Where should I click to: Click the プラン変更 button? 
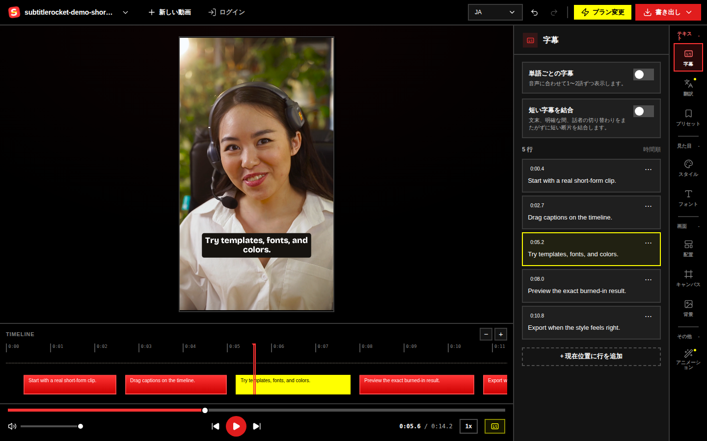coord(602,12)
